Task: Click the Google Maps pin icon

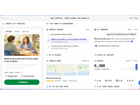Action: 47,61
